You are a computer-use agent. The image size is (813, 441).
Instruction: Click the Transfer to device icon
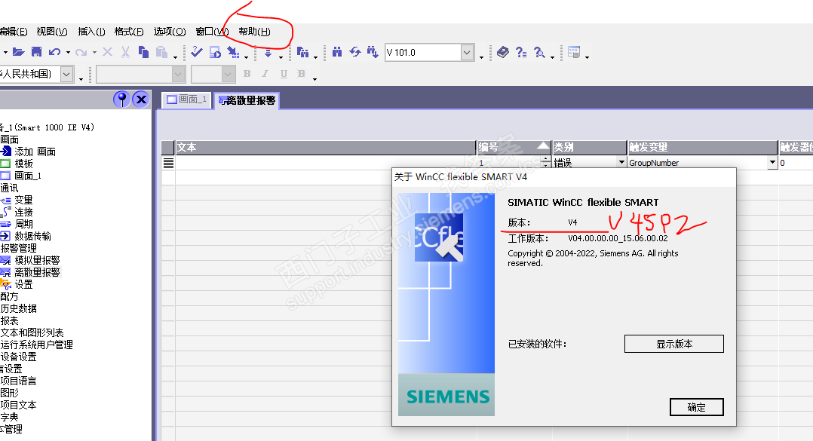(x=233, y=52)
